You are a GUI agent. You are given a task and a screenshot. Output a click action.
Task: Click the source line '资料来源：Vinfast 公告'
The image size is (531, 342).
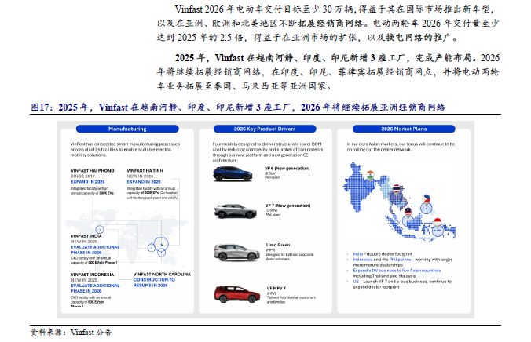coord(71,332)
